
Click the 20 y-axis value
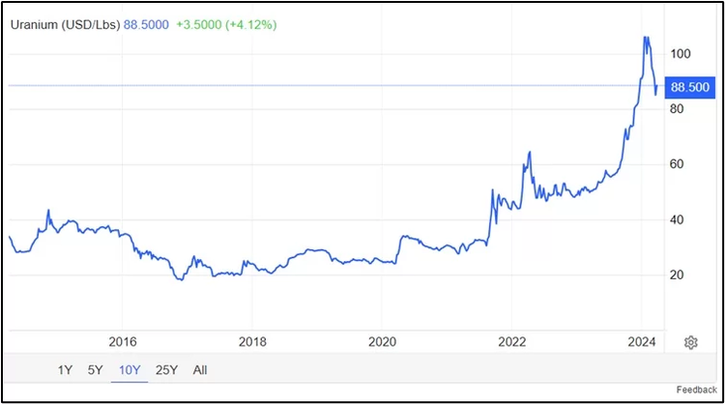point(679,275)
